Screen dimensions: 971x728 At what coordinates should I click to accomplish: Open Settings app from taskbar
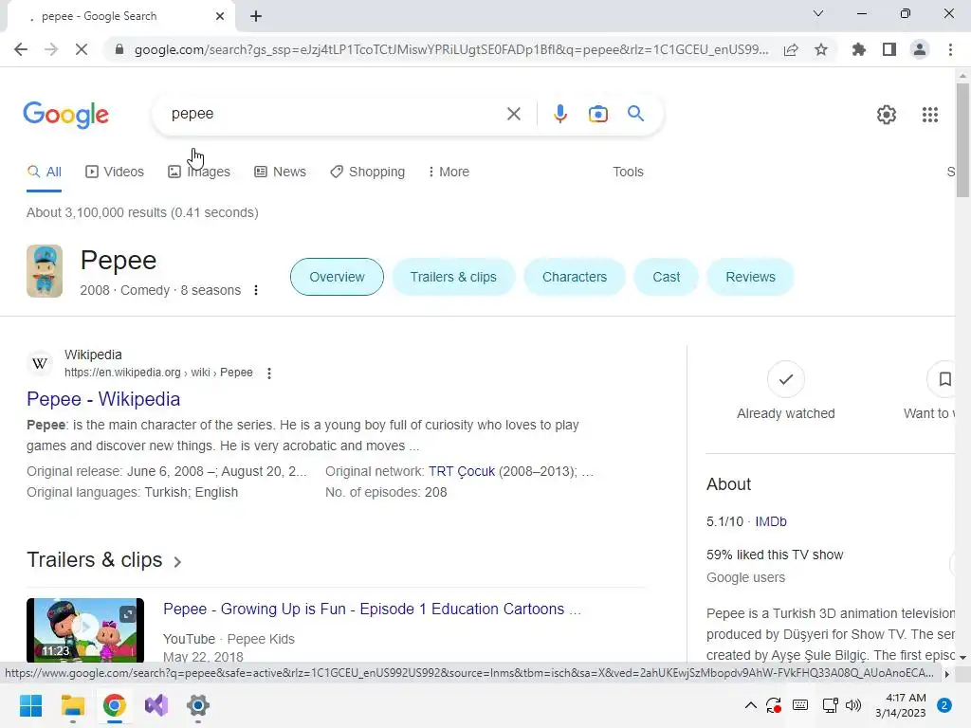(198, 705)
